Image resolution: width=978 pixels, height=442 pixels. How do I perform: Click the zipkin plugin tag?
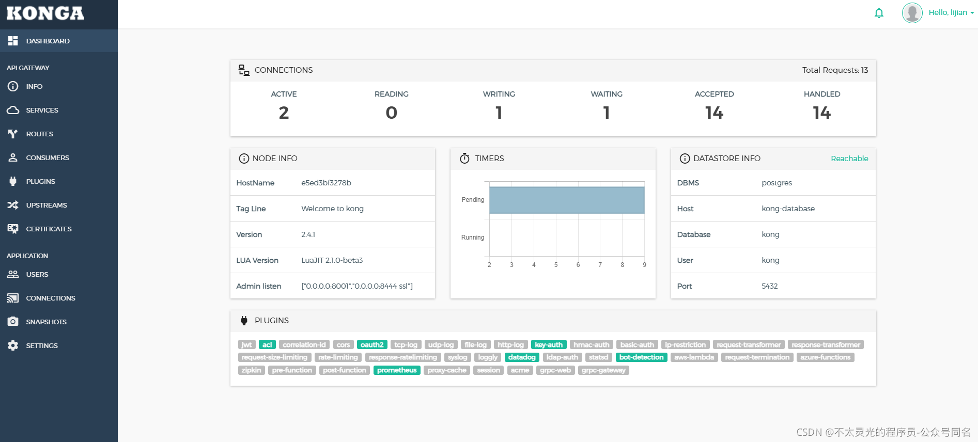point(252,370)
